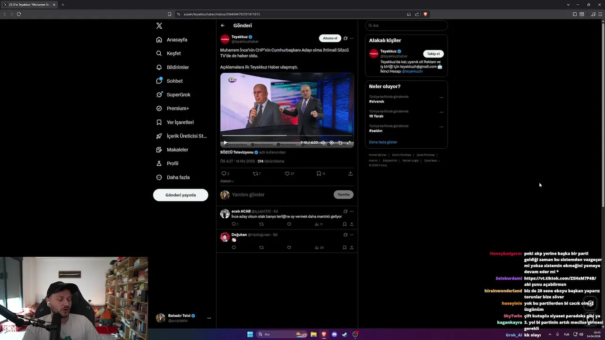
Task: Open account menu dots next to Bahadır Telci
Action: tap(209, 318)
